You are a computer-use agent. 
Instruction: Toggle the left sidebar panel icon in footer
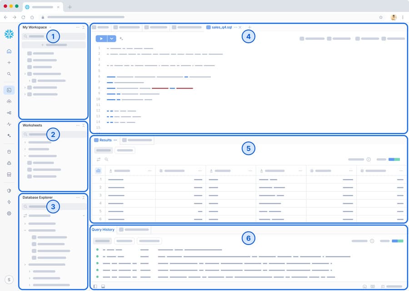tap(95, 286)
